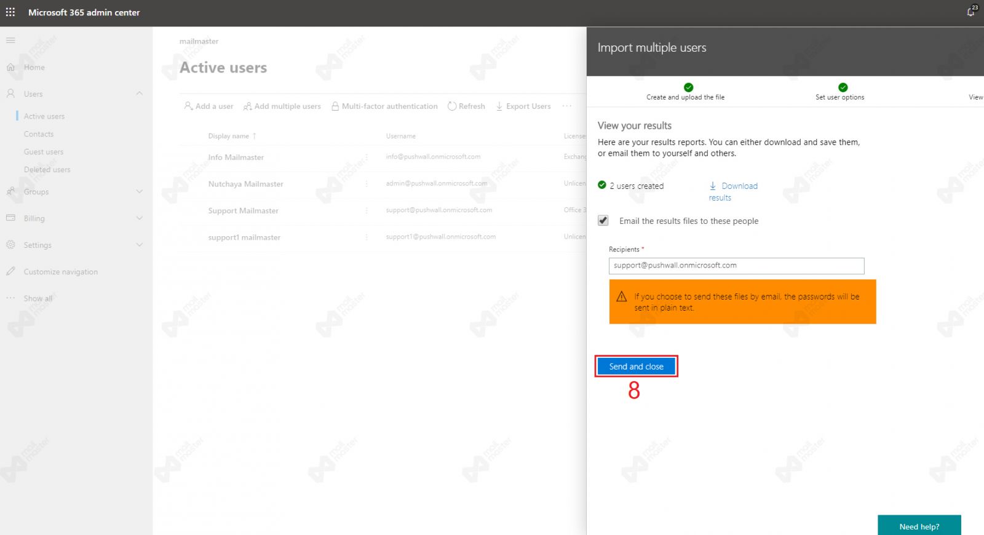This screenshot has height=535, width=984.
Task: Click the Multi-factor authentication lock icon
Action: click(x=335, y=106)
